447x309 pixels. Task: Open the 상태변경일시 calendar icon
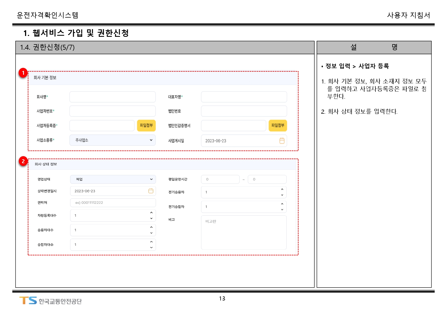point(151,191)
